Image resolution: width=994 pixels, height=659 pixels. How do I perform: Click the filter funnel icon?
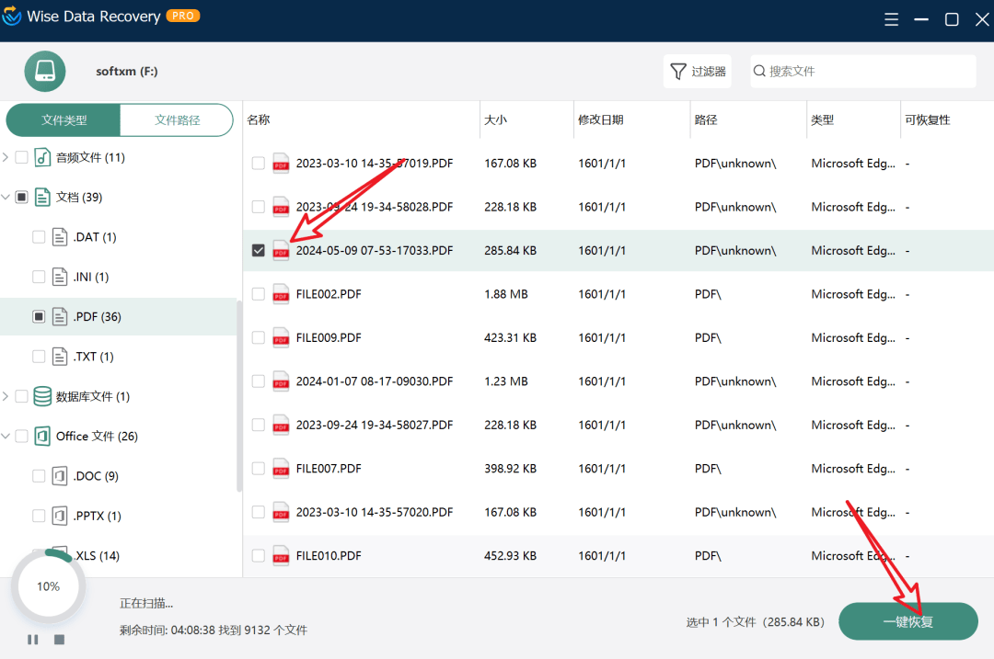678,72
